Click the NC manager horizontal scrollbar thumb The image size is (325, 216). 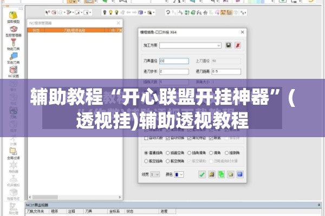click(x=45, y=197)
